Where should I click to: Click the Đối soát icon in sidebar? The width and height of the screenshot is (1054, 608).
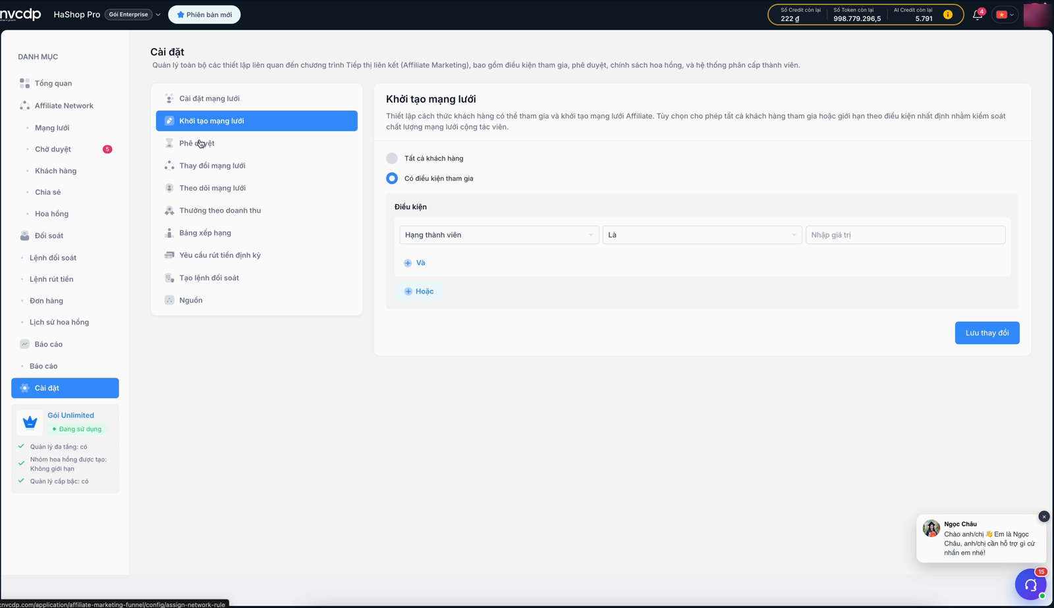tap(24, 236)
